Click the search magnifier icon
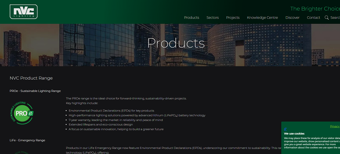Viewport: 340px width, 154px height. point(326,18)
